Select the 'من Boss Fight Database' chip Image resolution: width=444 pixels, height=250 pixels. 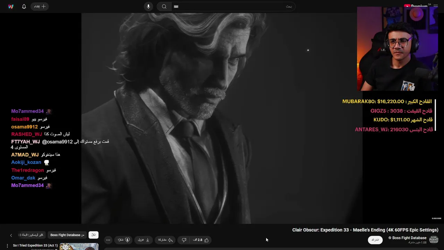67,235
